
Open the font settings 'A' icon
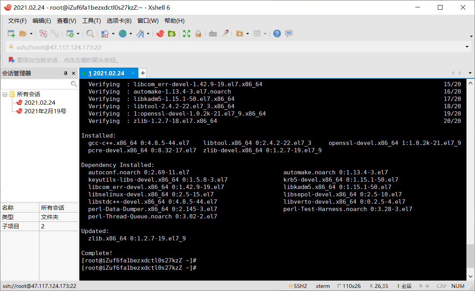coord(140,34)
